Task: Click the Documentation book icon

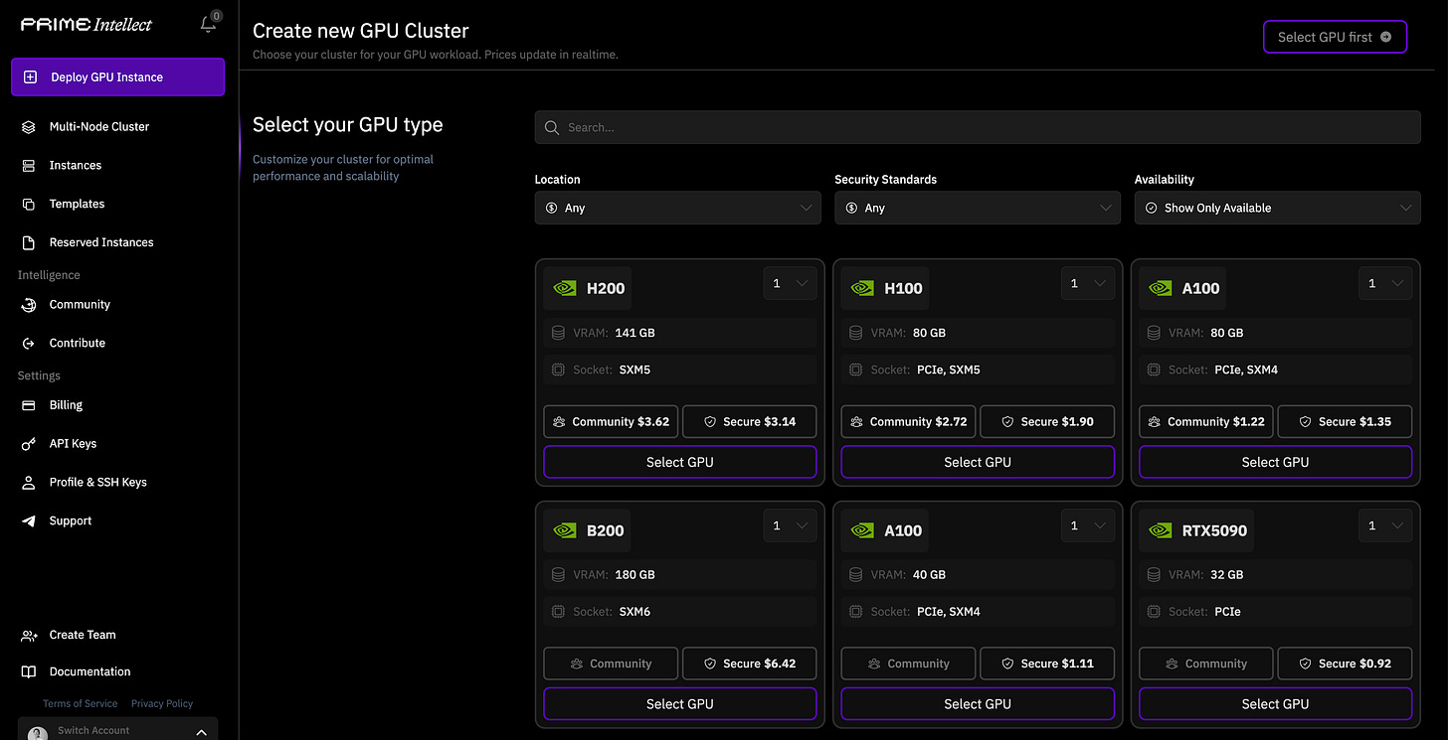Action: pos(29,671)
